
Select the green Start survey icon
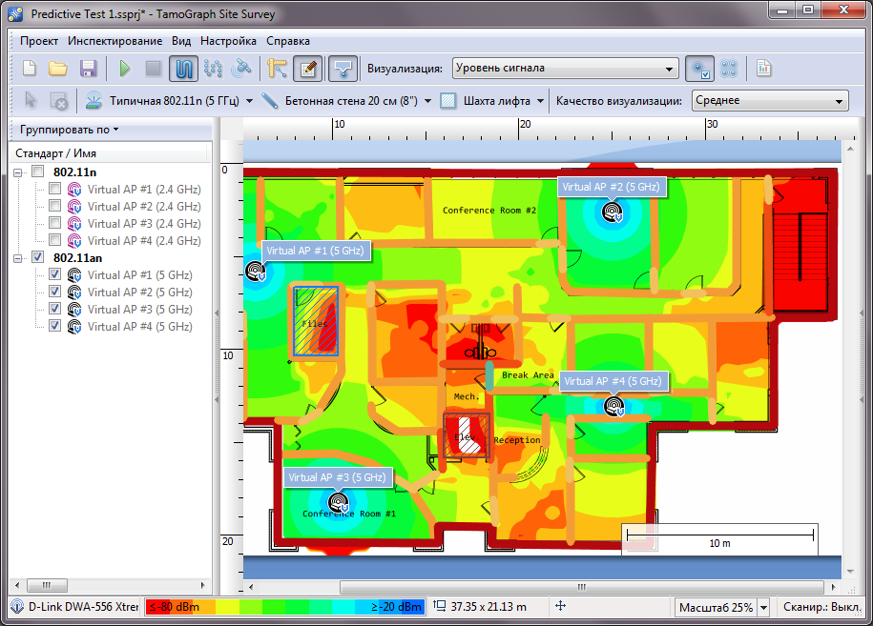pos(124,68)
